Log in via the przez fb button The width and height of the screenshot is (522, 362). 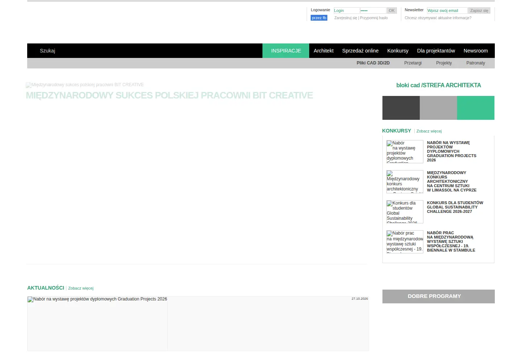pos(319,18)
